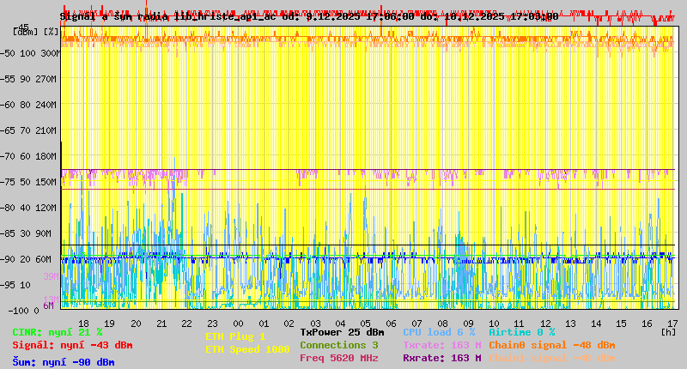The height and width of the screenshot is (369, 687).
Task: Click the graph title at the top
Action: (309, 16)
